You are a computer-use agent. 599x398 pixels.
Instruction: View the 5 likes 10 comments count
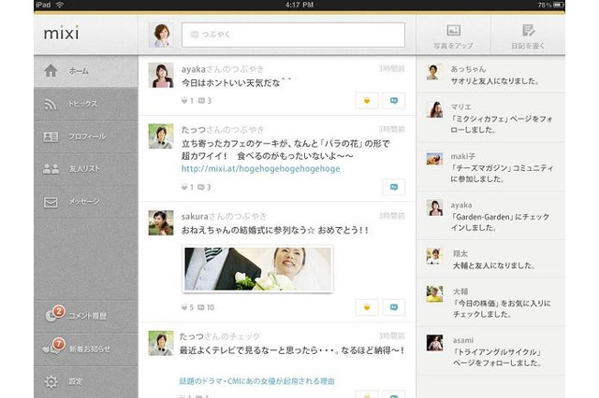point(197,307)
